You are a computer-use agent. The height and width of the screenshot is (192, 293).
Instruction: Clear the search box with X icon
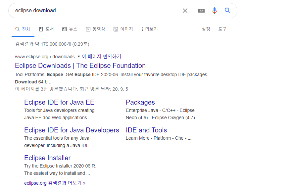(x=185, y=11)
